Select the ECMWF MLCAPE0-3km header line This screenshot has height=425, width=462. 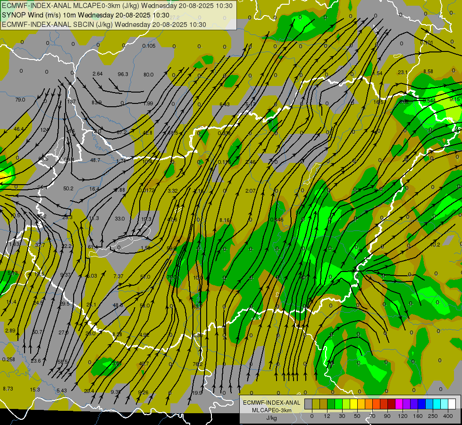pyautogui.click(x=117, y=6)
